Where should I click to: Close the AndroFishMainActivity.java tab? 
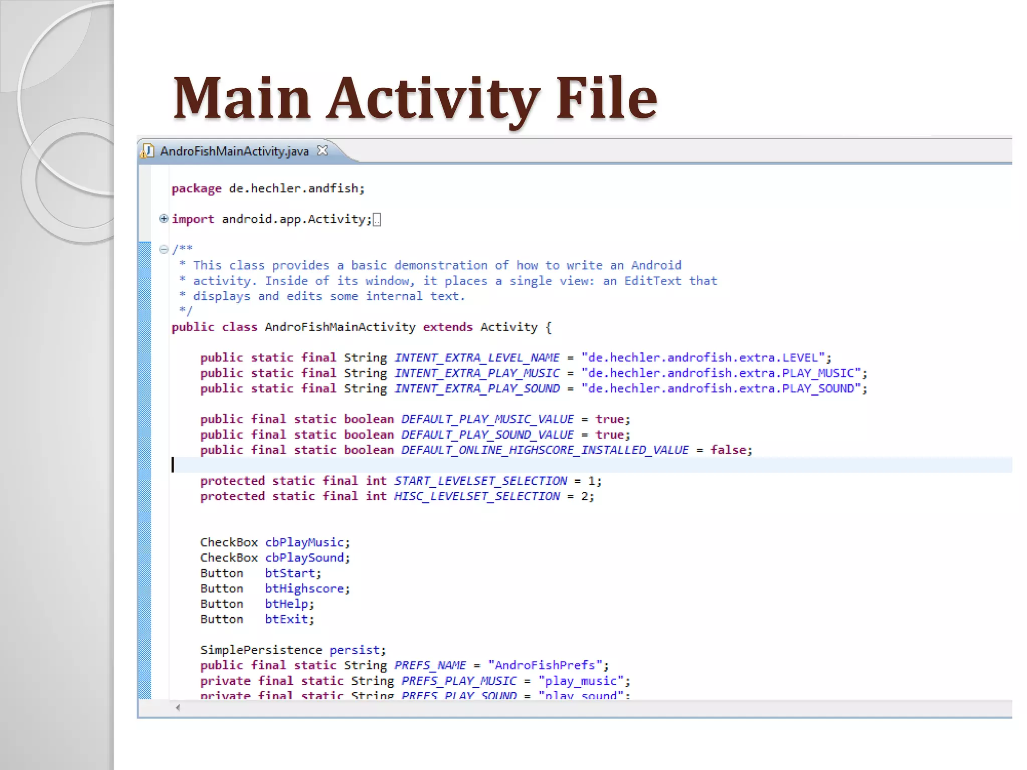point(322,150)
